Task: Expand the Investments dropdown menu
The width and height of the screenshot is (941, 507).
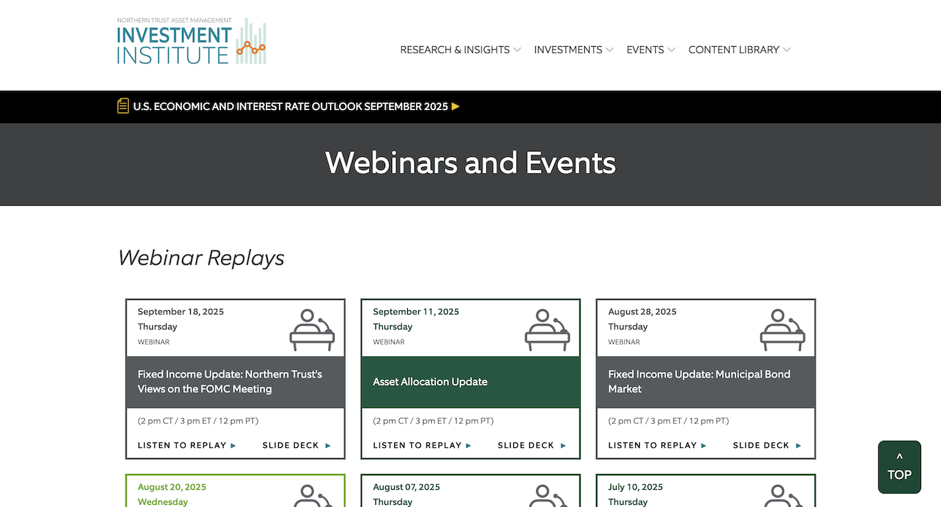Action: pos(573,50)
